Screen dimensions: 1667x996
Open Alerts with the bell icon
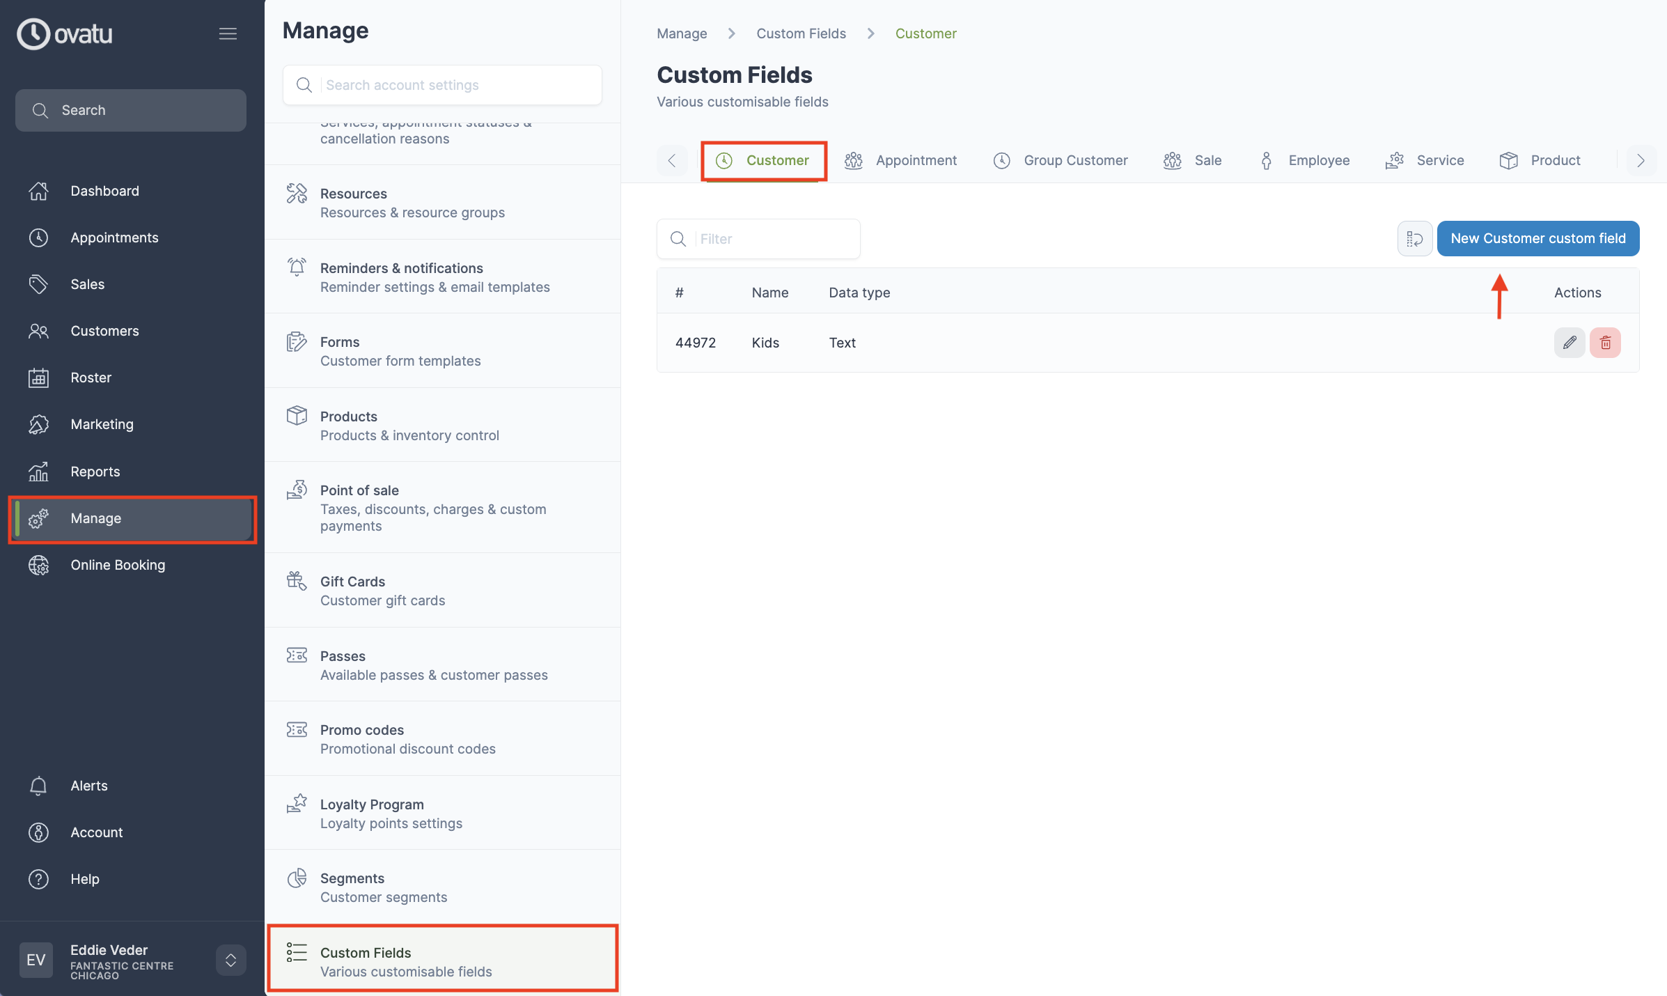pos(38,786)
